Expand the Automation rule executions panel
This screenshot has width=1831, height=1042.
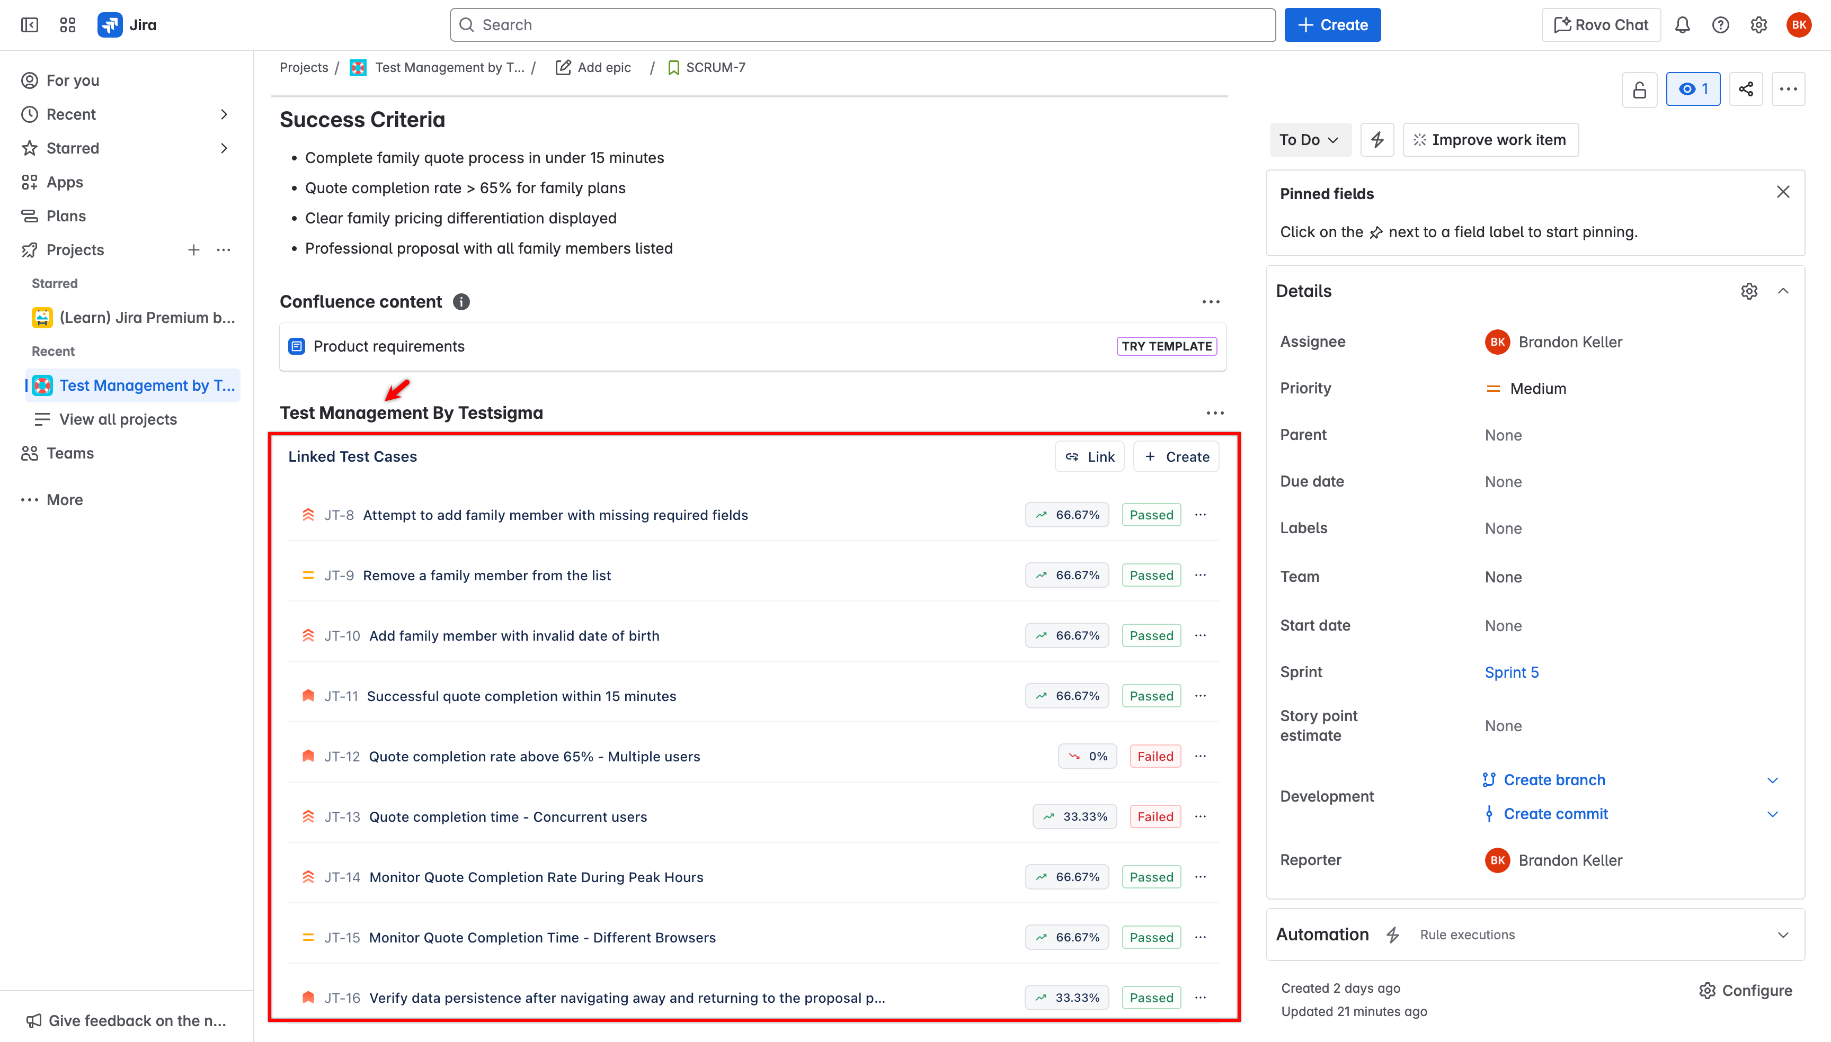[1783, 935]
